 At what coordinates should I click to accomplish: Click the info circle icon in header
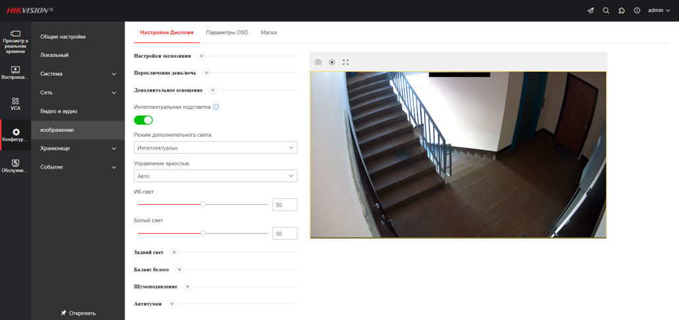tap(637, 11)
